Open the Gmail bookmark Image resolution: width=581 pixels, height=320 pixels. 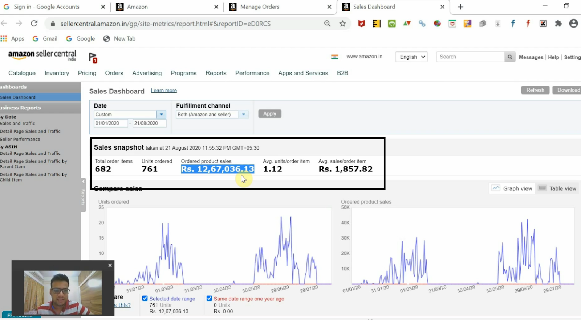point(45,38)
